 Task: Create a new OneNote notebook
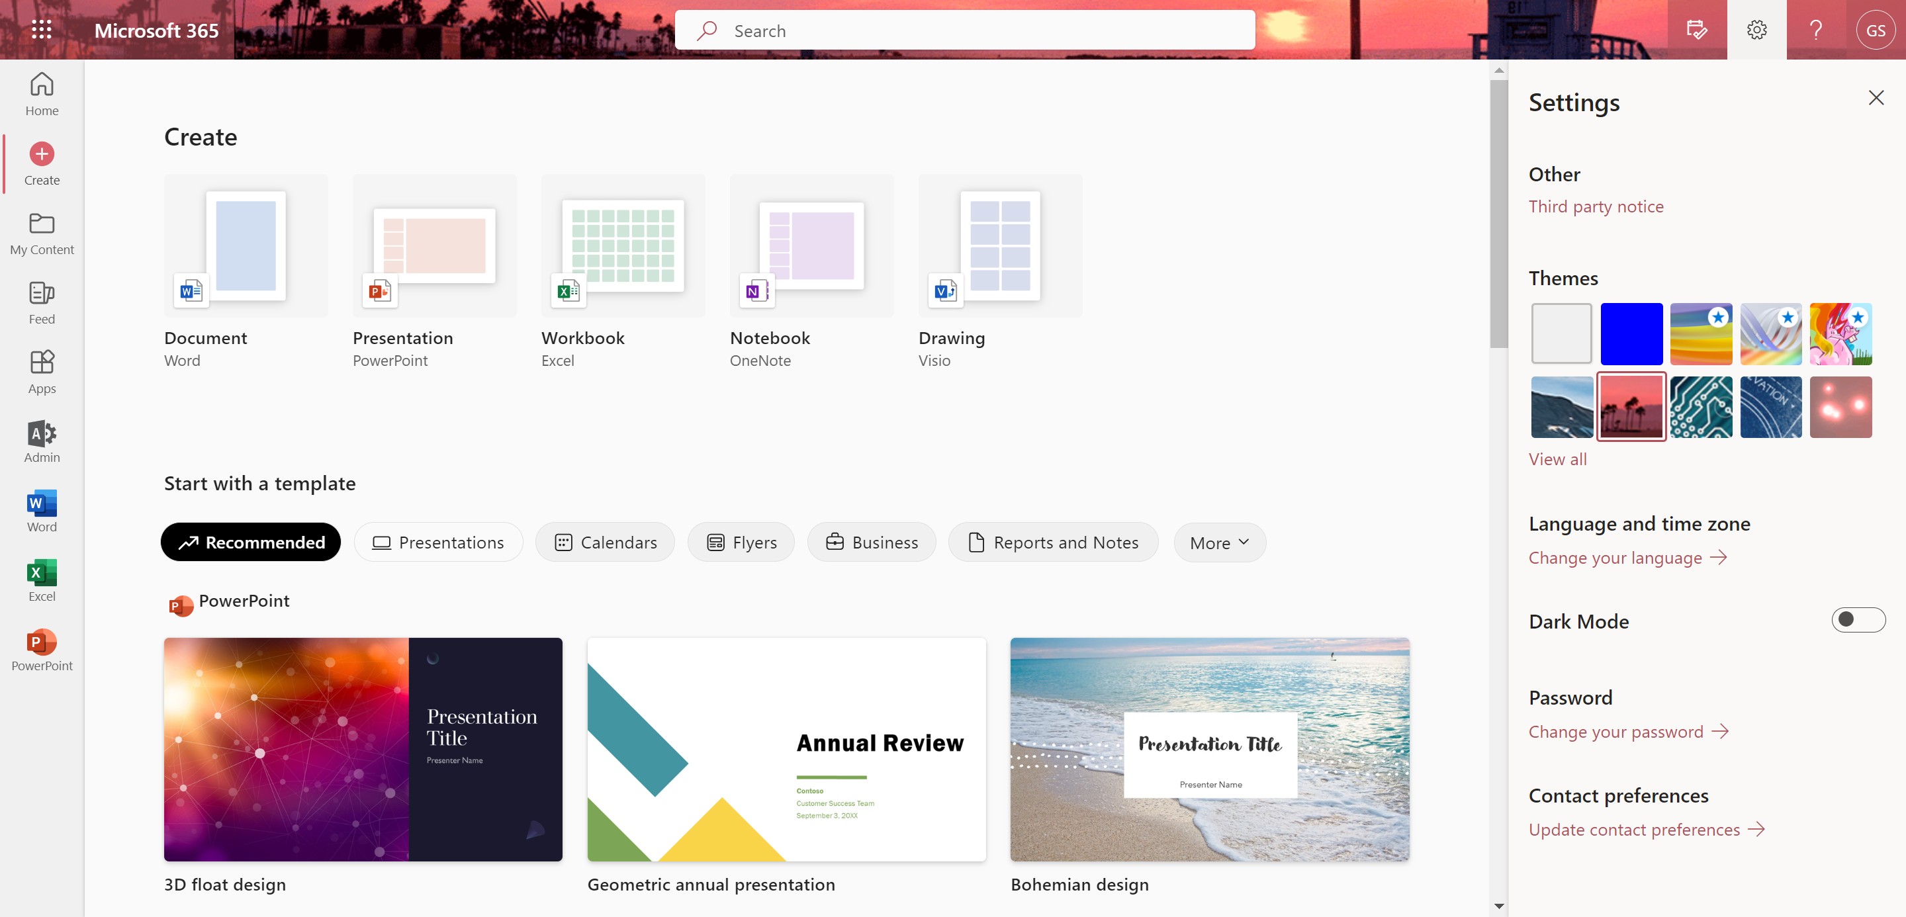pos(811,271)
